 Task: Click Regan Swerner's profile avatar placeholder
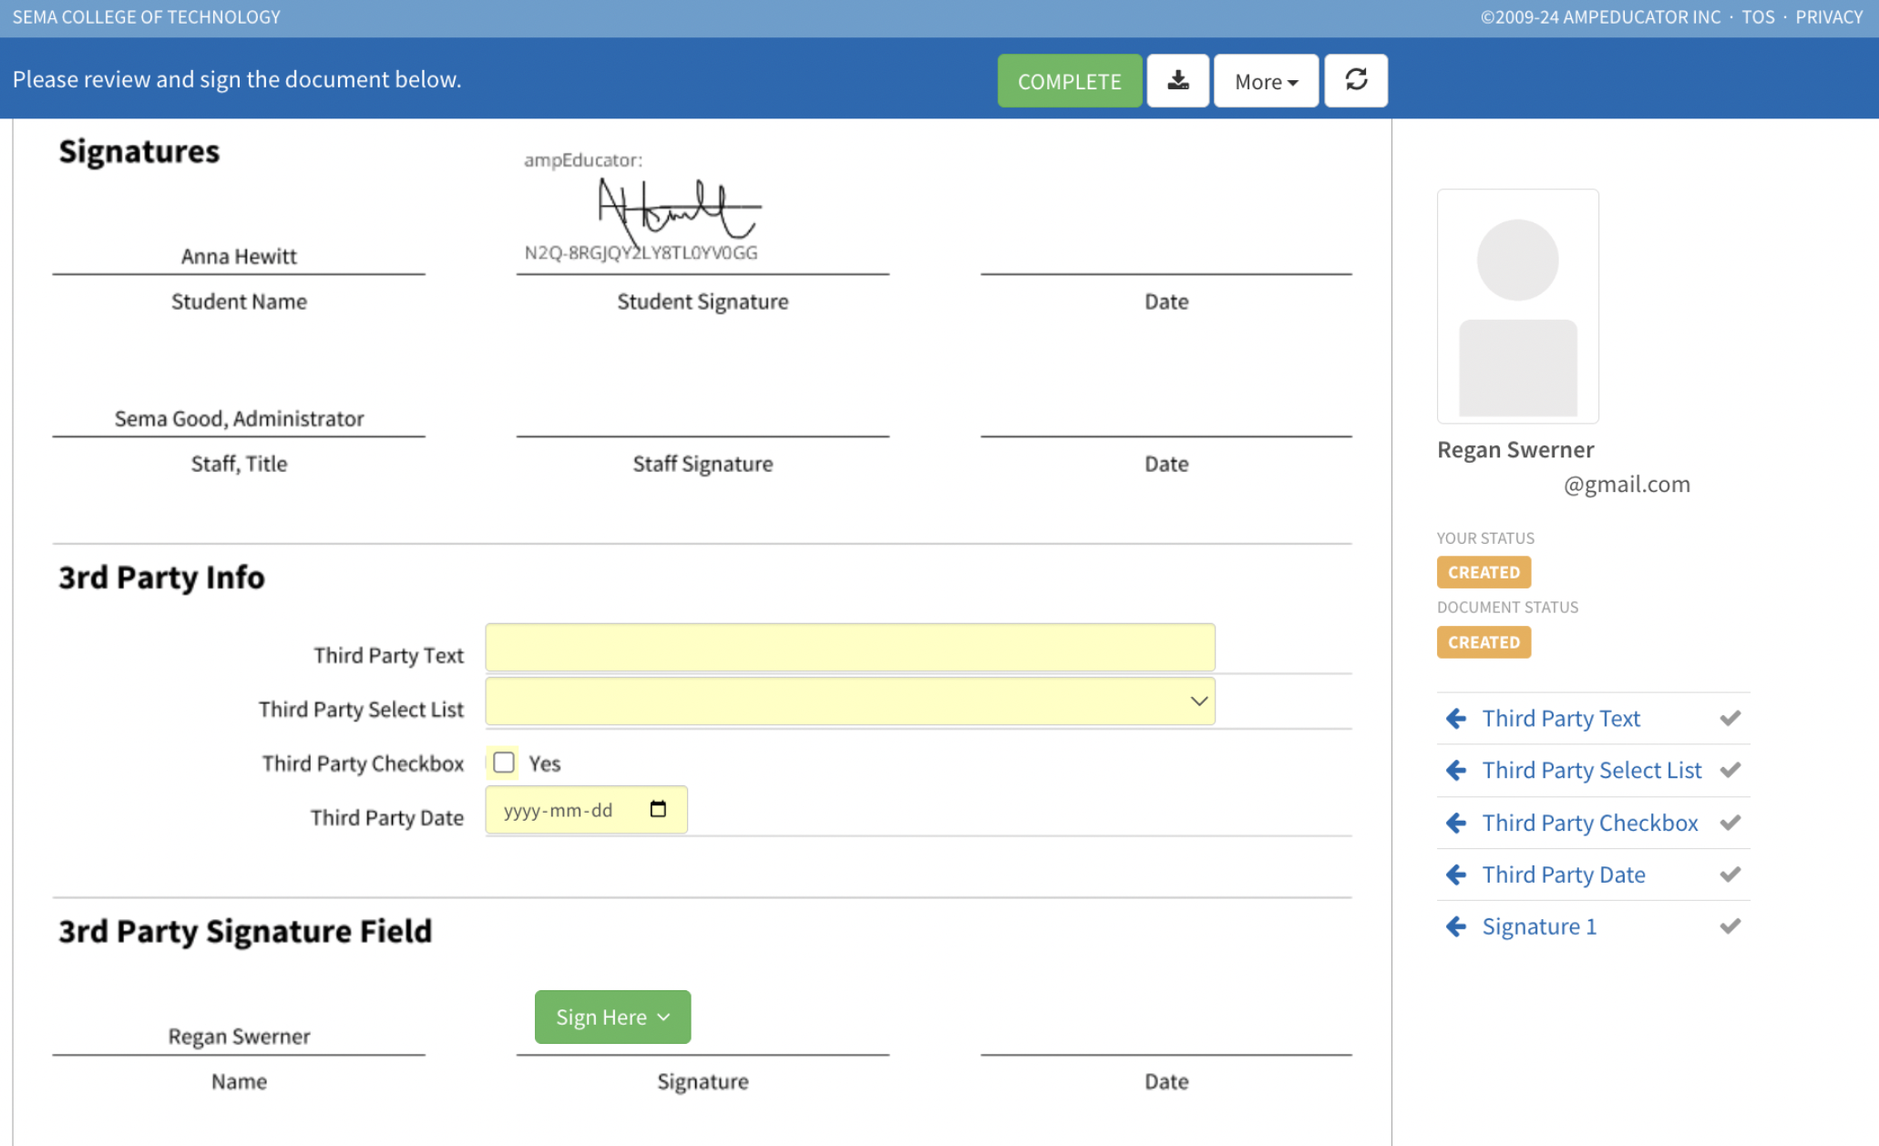point(1517,307)
